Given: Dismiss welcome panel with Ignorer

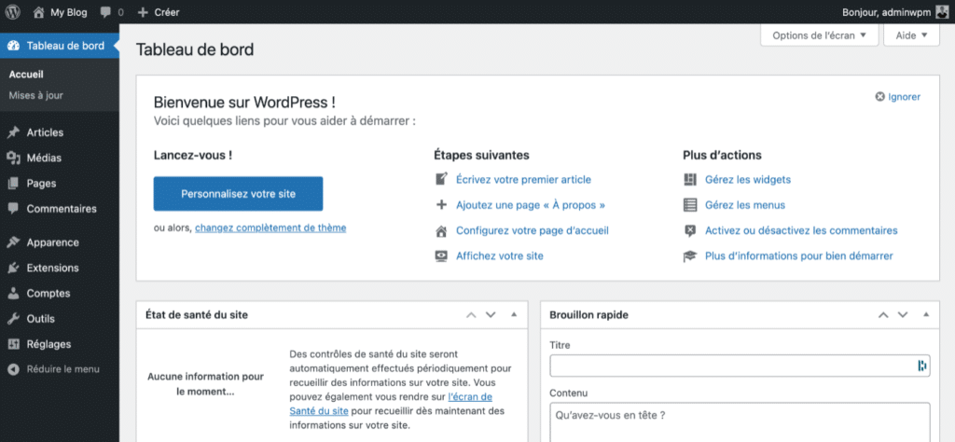Looking at the screenshot, I should [898, 96].
